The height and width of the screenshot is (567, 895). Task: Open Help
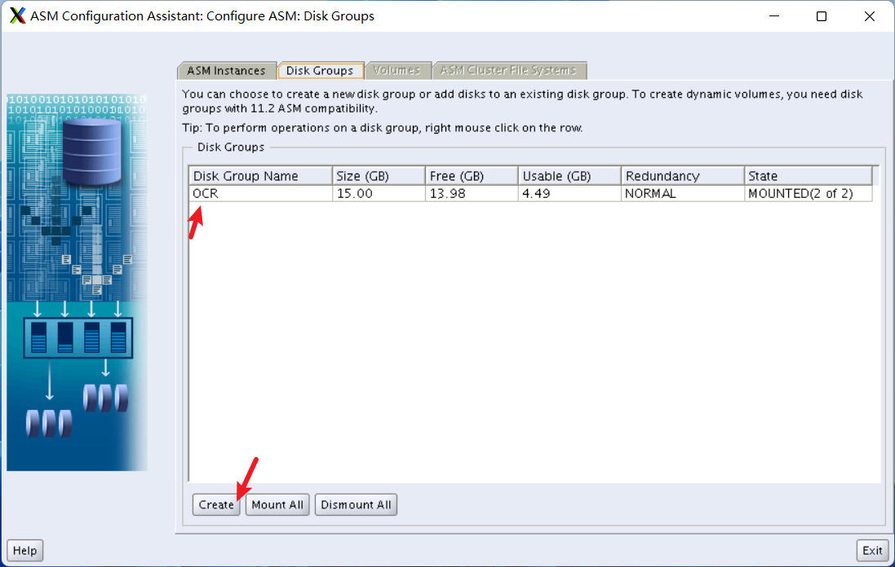click(25, 550)
